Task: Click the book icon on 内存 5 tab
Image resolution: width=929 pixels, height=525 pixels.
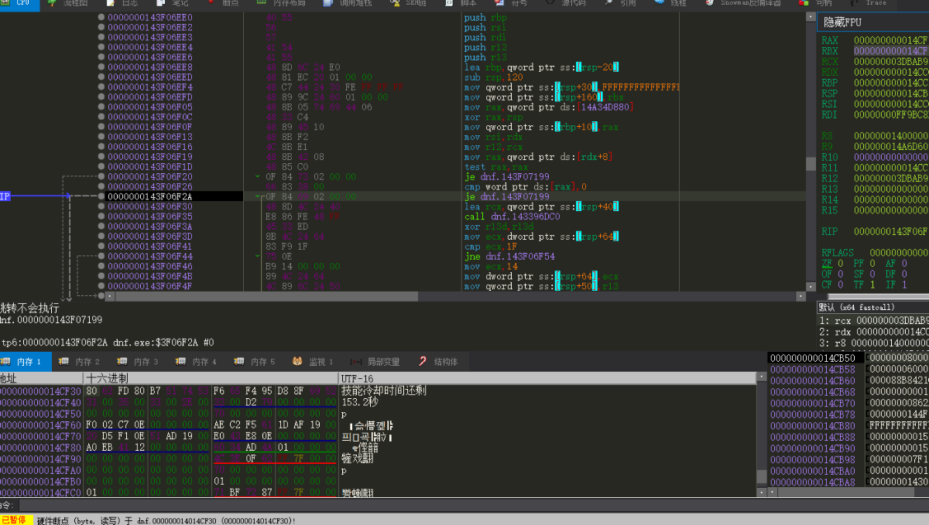Action: [x=238, y=361]
